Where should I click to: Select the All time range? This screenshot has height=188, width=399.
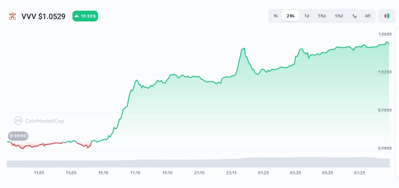[x=368, y=16]
